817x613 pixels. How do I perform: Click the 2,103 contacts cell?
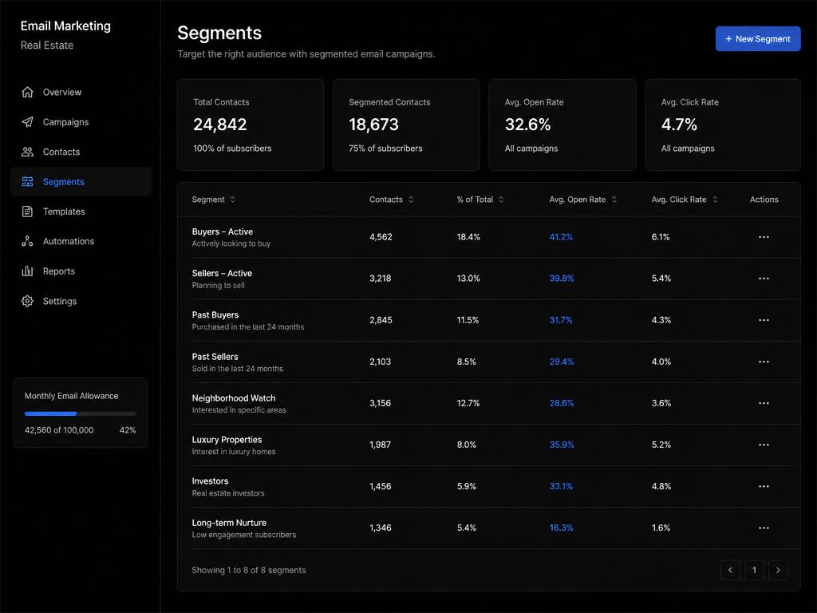[x=381, y=362]
